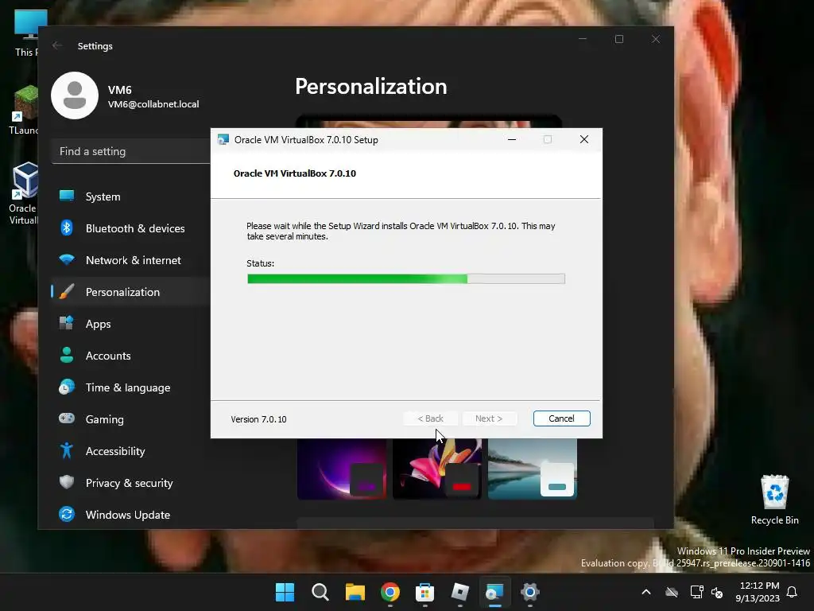This screenshot has height=611, width=814.
Task: Click the installation progress bar
Action: pos(406,279)
